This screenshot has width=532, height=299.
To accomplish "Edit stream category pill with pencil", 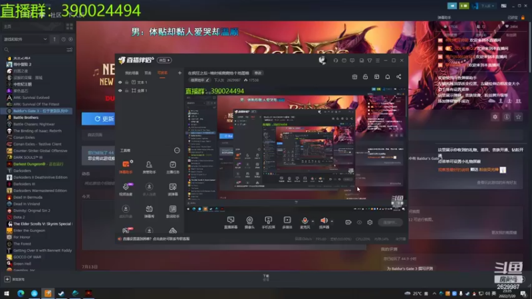I will [x=200, y=80].
